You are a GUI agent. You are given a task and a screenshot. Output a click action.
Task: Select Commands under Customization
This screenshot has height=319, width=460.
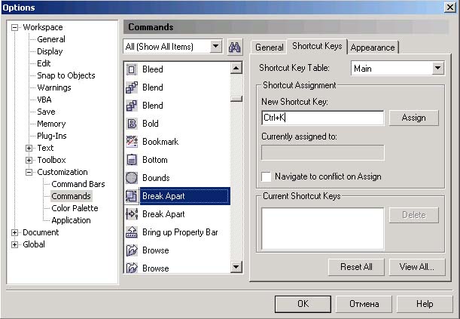(x=71, y=196)
